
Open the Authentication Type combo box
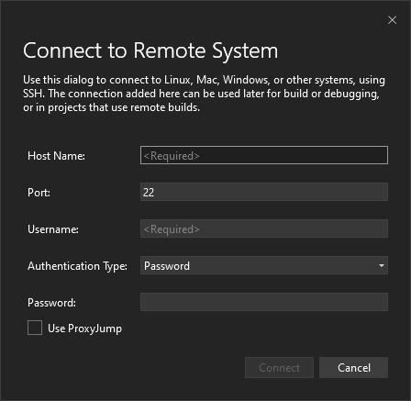[x=264, y=265]
